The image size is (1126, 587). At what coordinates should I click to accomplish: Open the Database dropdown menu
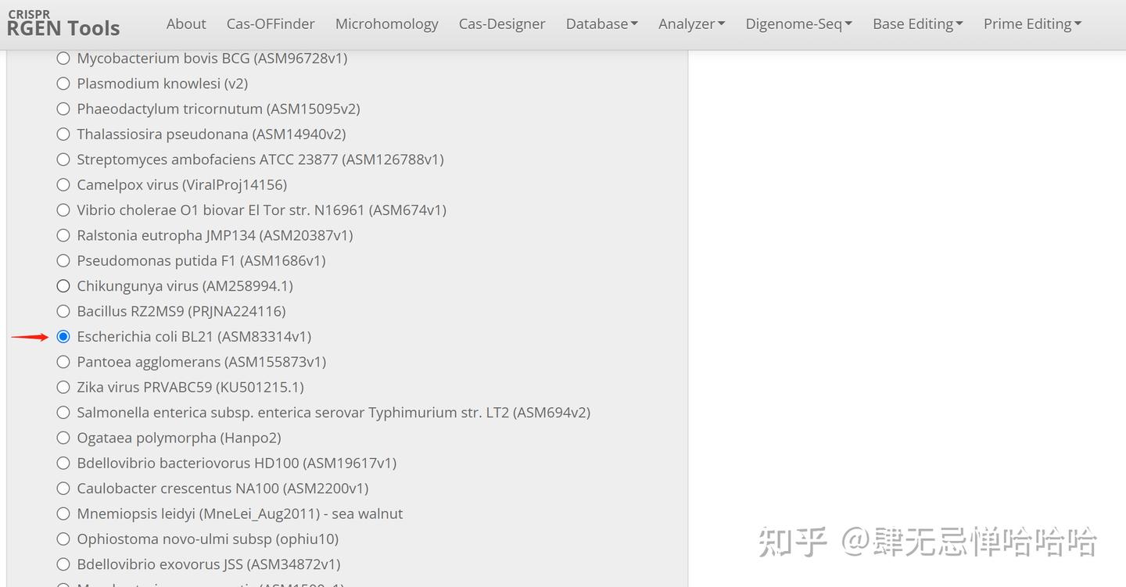601,23
